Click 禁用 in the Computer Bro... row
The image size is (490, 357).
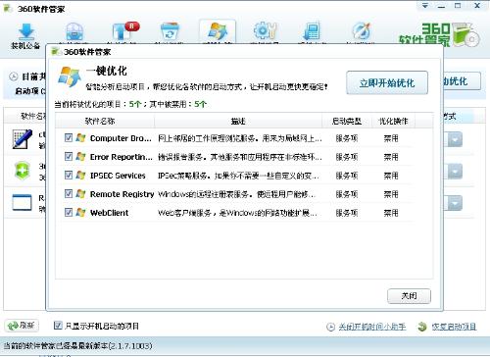(391, 138)
